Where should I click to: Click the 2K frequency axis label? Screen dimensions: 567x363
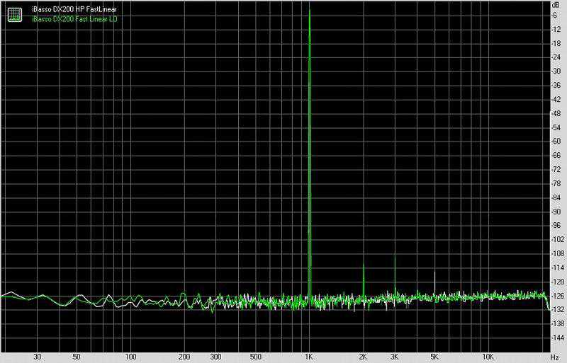coord(363,355)
